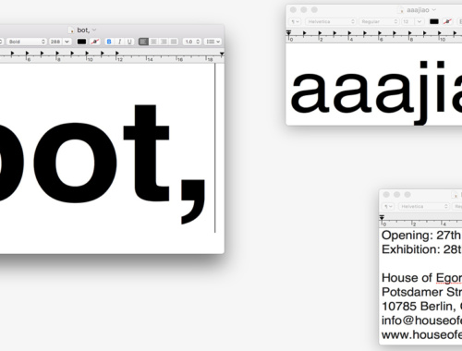
Task: Open paragraph styles dropdown in aaajiao window
Action: (295, 21)
